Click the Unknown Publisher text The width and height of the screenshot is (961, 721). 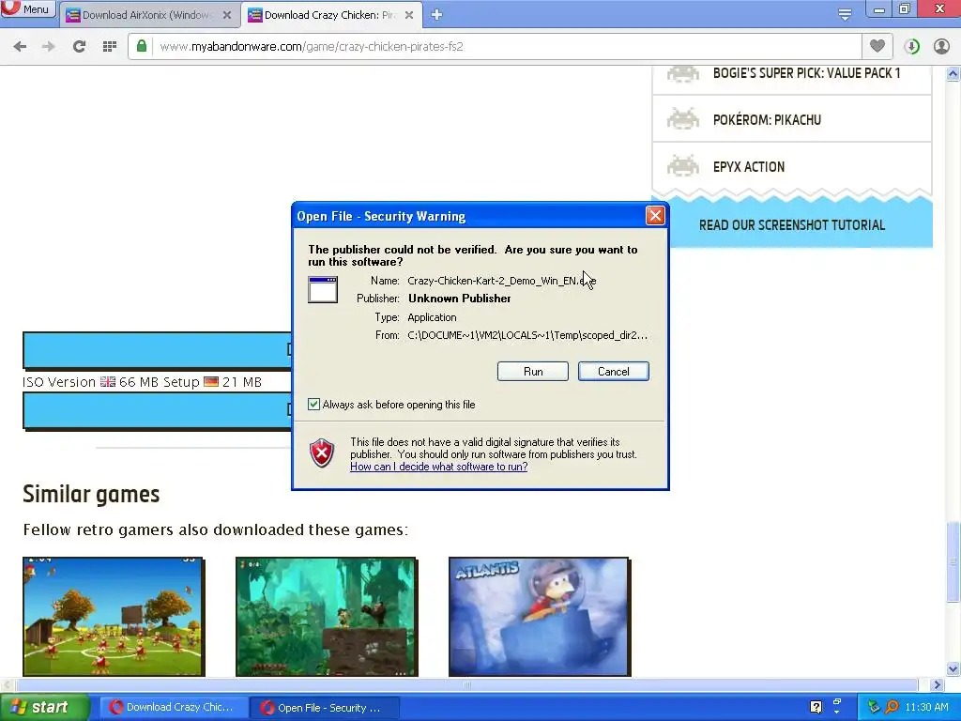[460, 299]
